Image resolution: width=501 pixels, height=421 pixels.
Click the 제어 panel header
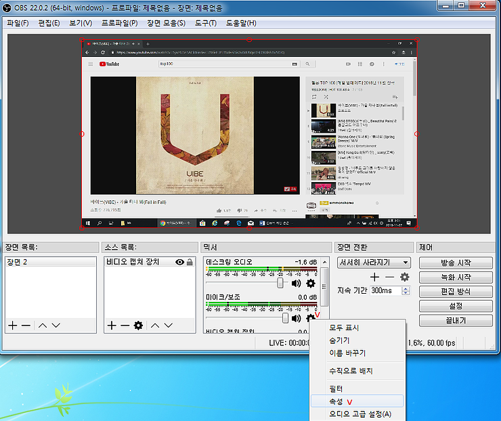point(456,247)
